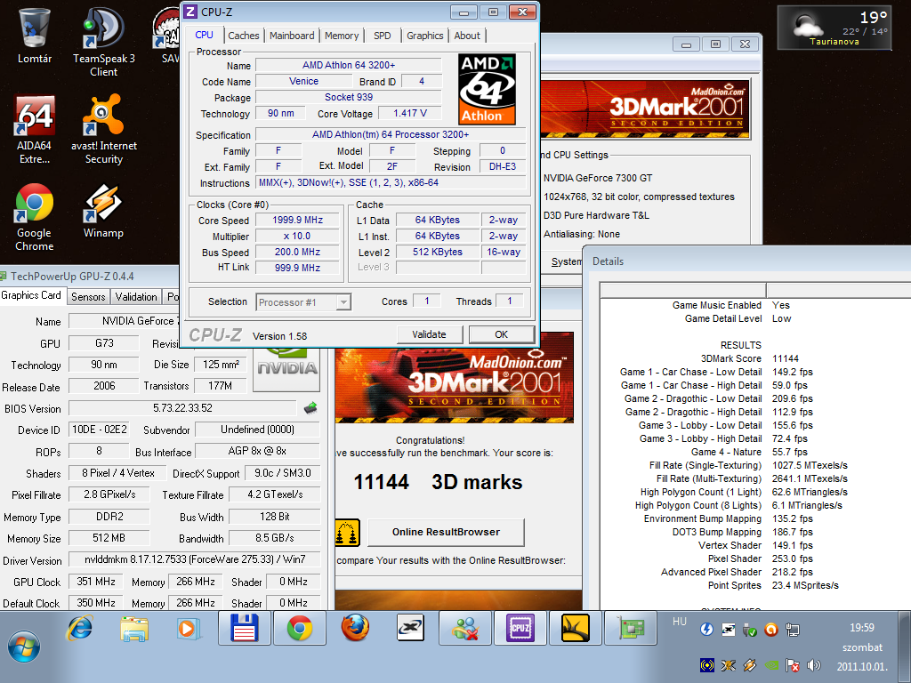911x683 pixels.
Task: Open the Memory tab in CPU-Z
Action: (x=342, y=36)
